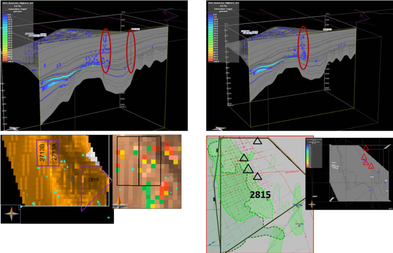
Task: Click the topmost red triangle marker
Action: pos(366,148)
